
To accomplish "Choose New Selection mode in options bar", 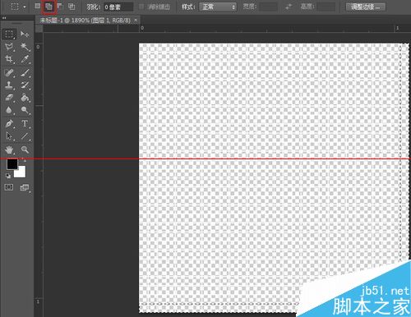I will (38, 7).
